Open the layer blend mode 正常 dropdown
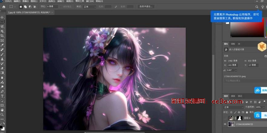 233,107
